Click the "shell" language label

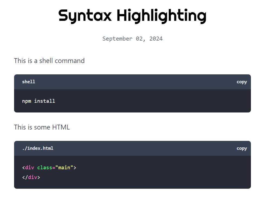click(x=28, y=82)
